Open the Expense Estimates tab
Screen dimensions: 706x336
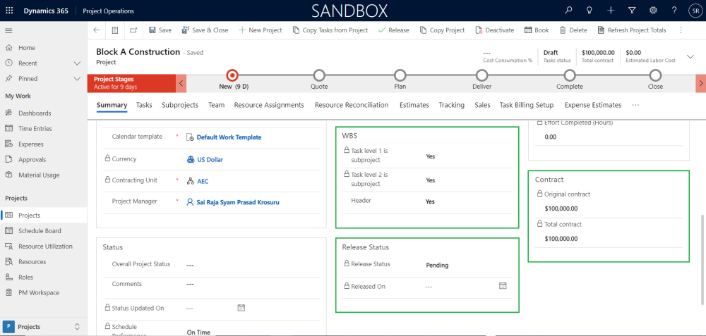click(x=593, y=105)
